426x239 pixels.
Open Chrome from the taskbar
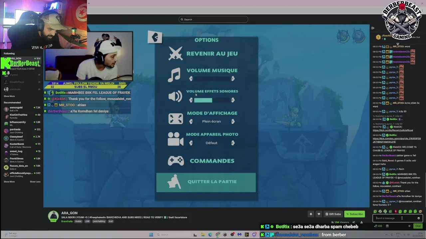point(218,235)
